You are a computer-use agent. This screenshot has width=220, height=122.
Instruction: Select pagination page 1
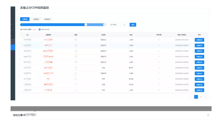(x=196, y=97)
